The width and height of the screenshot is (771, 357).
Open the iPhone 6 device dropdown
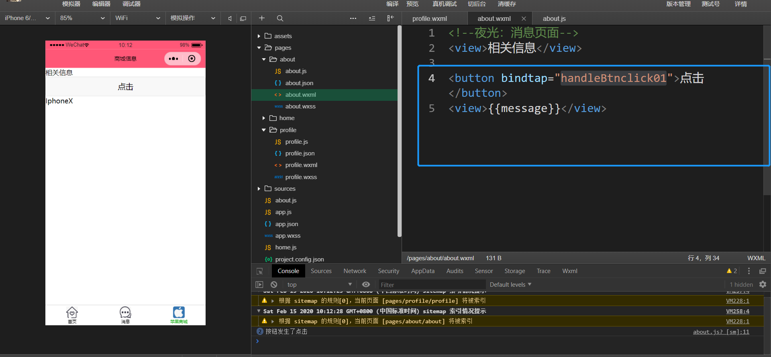(x=27, y=18)
